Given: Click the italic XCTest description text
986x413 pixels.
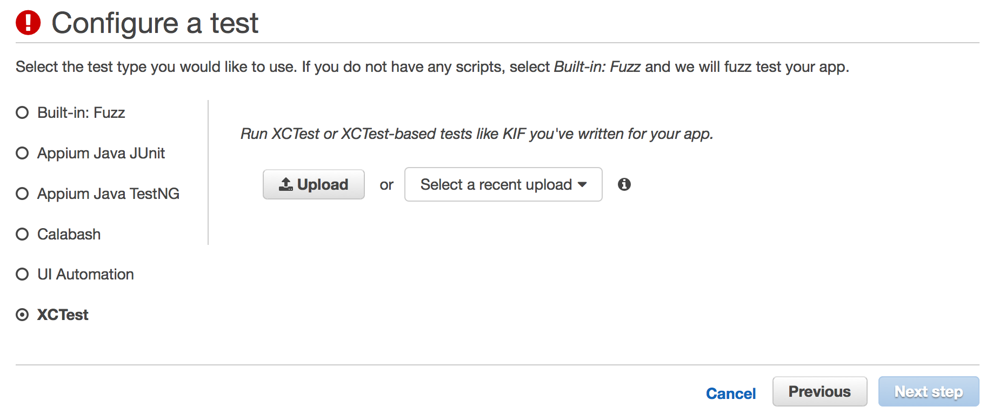Looking at the screenshot, I should 476,134.
